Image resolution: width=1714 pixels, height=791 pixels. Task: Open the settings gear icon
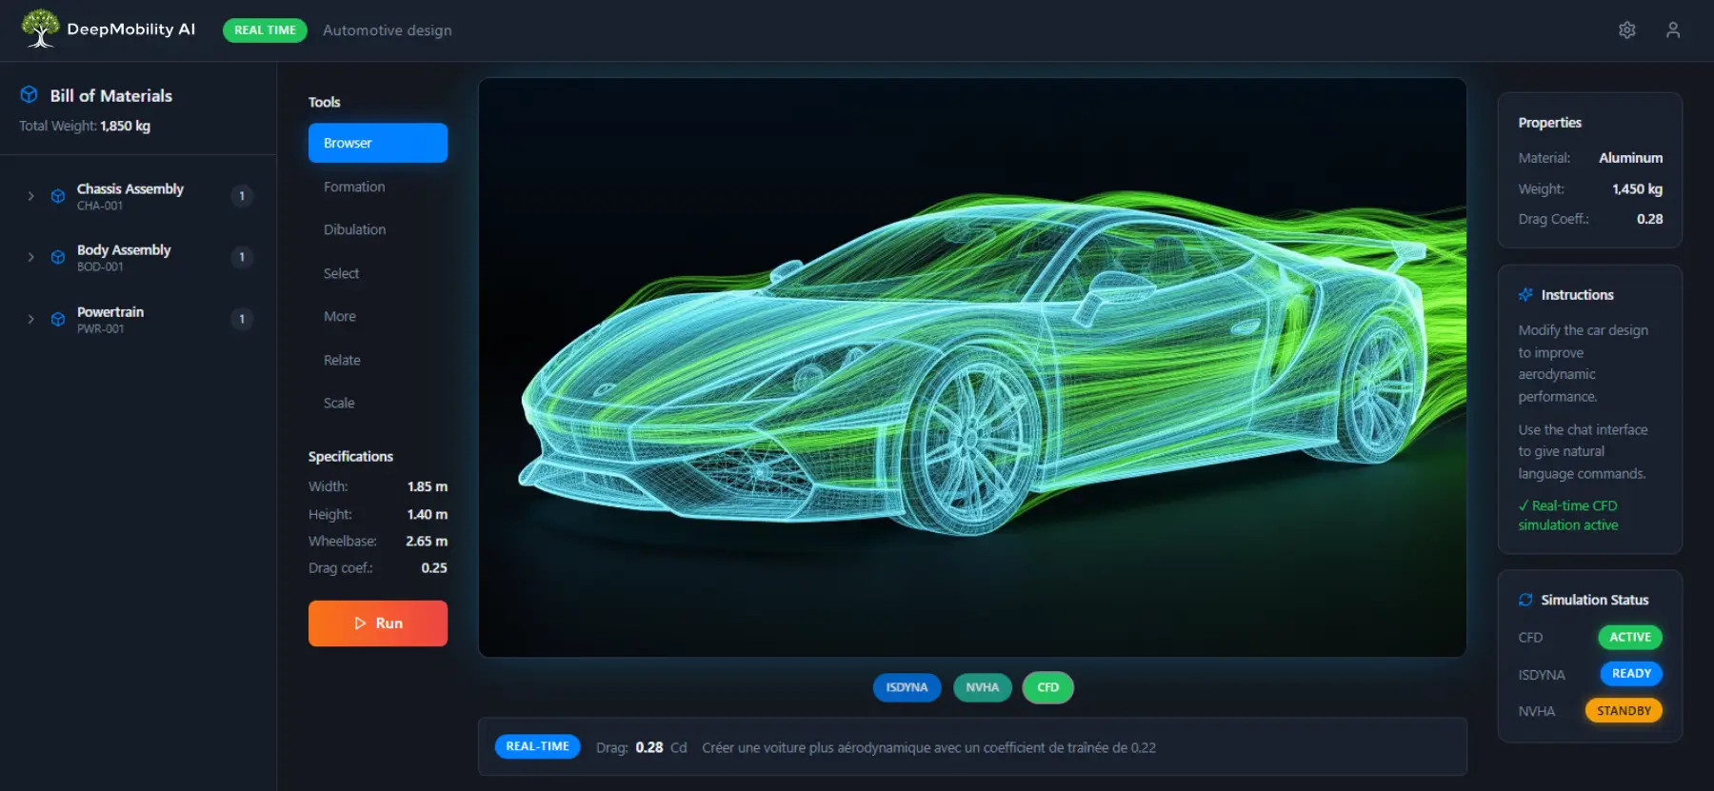[1627, 30]
